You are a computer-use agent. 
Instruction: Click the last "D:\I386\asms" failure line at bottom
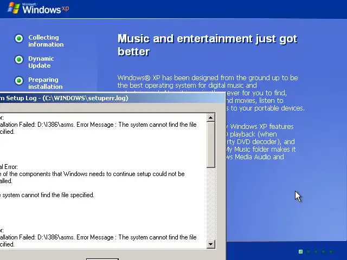coord(98,237)
